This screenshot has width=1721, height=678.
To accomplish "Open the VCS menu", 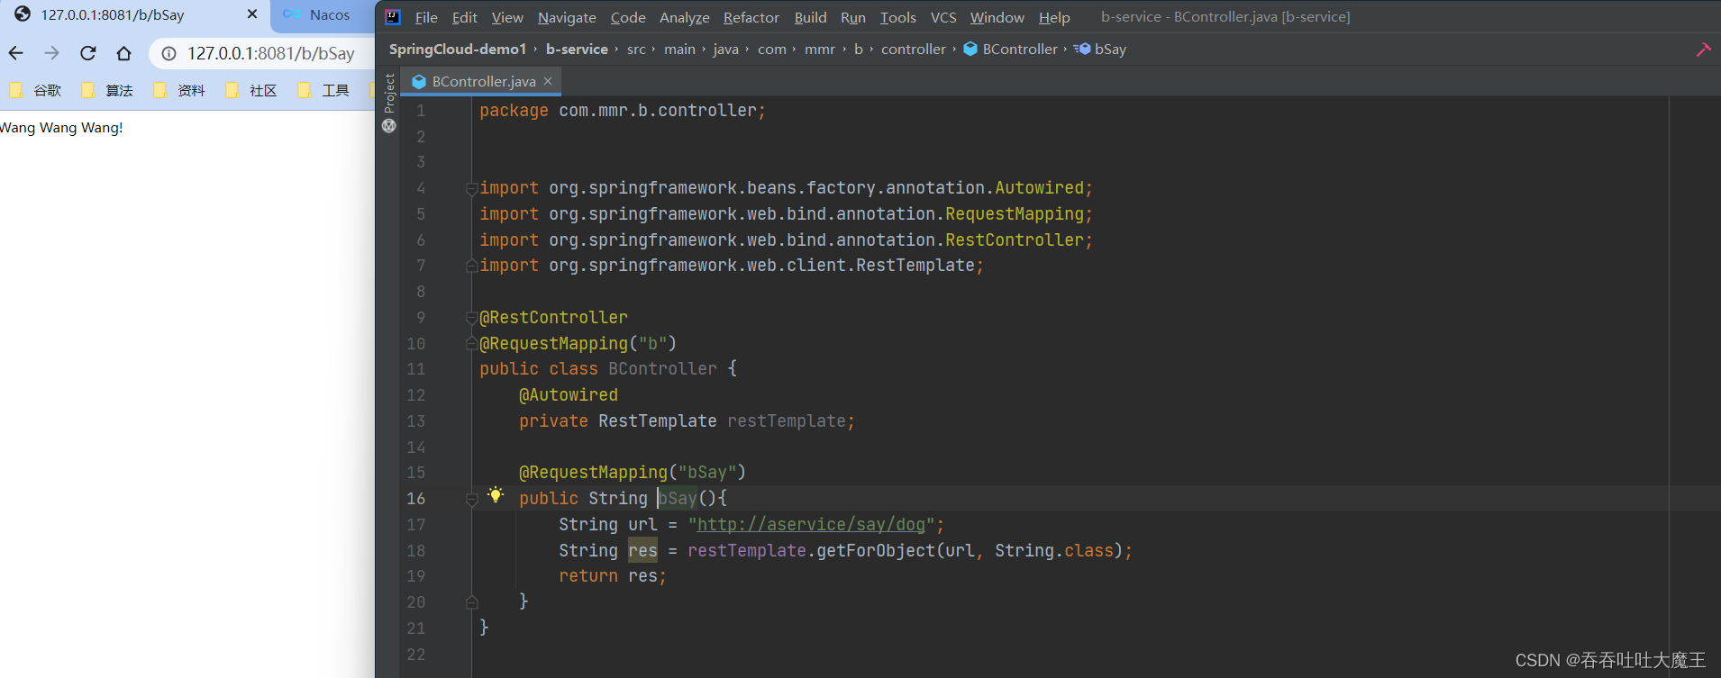I will pos(943,18).
